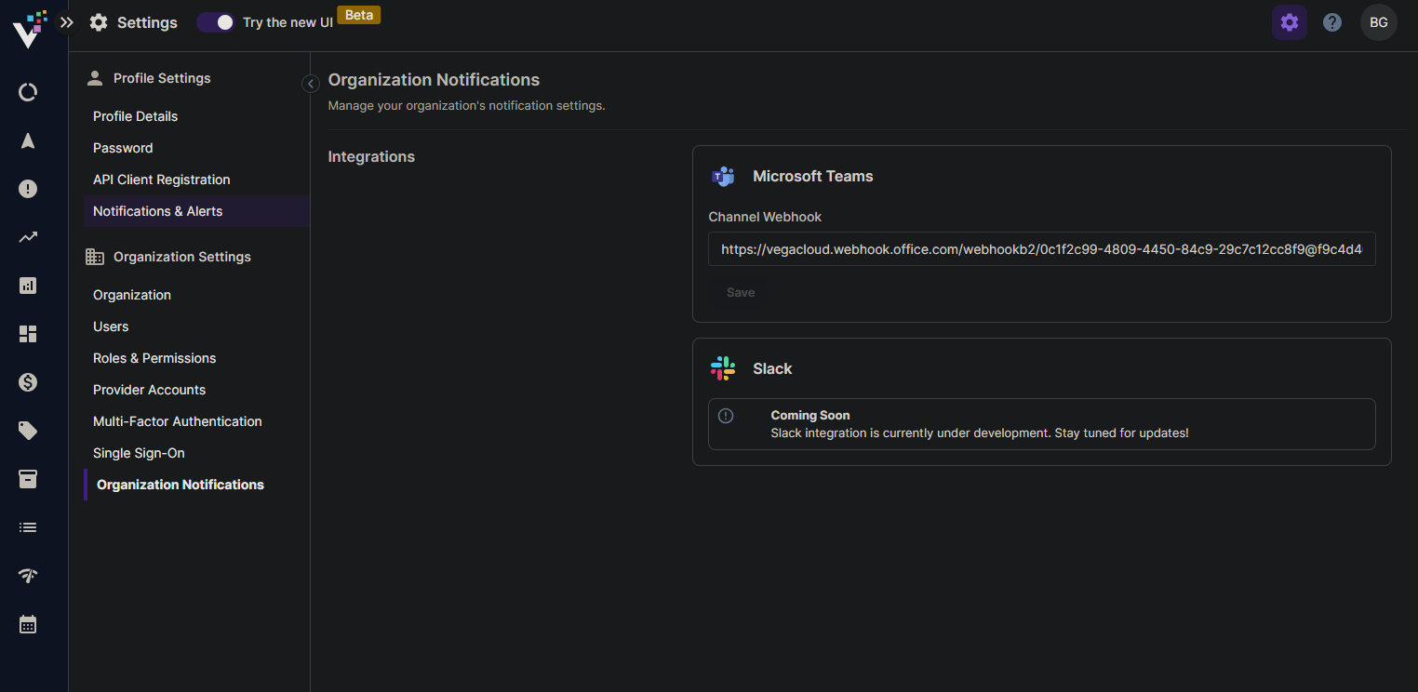Open settings via purple gear button
Screen dimensions: 1418x692
point(1289,22)
